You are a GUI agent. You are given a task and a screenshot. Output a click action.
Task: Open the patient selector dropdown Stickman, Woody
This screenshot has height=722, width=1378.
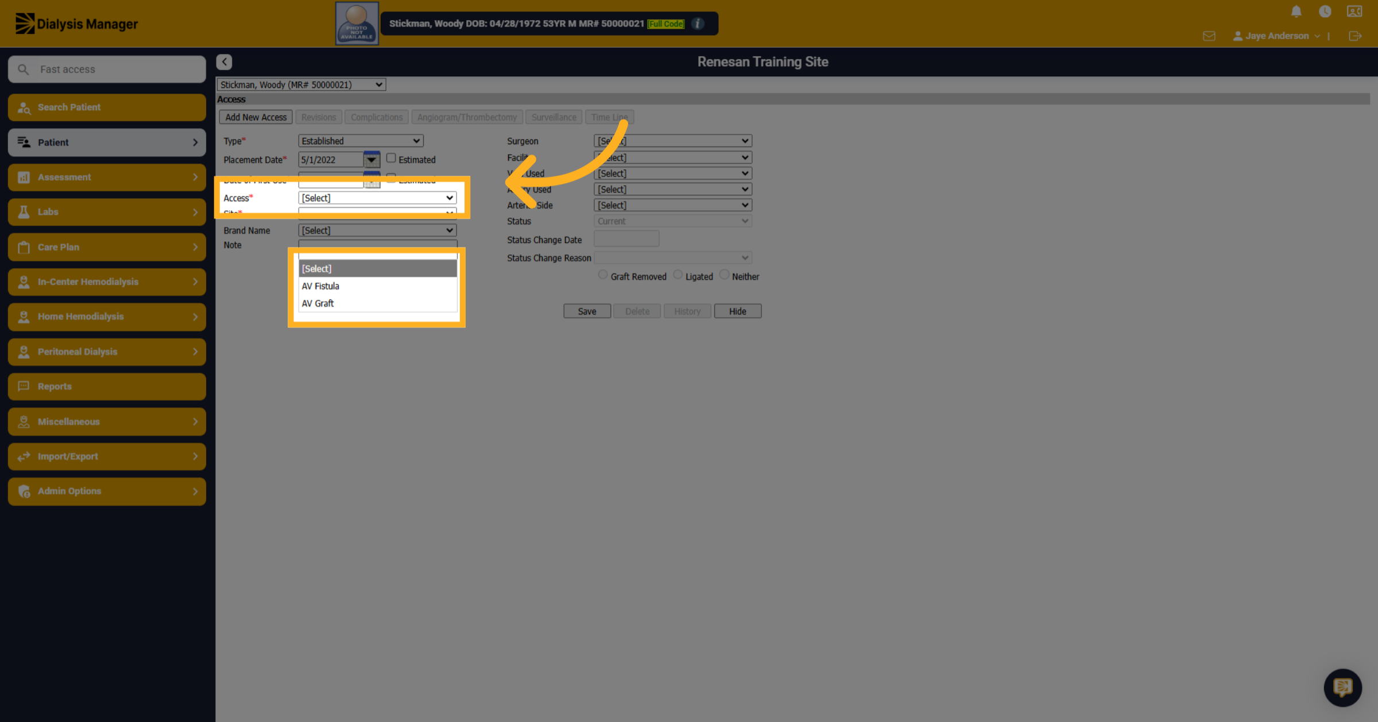[301, 84]
